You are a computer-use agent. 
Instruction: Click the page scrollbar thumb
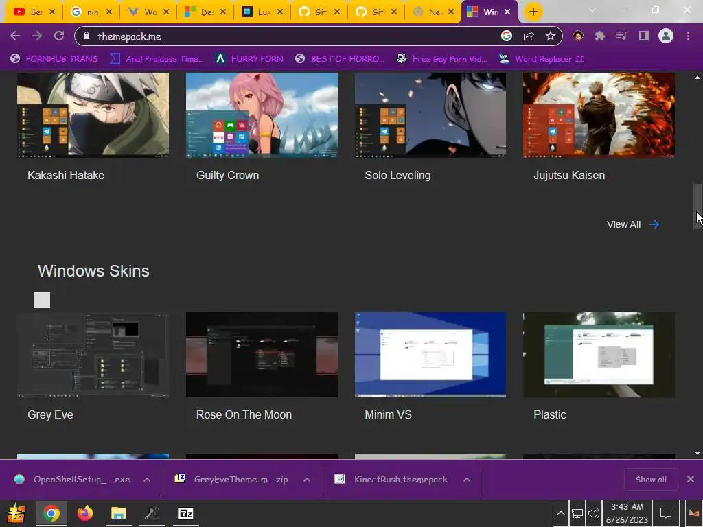pos(698,206)
